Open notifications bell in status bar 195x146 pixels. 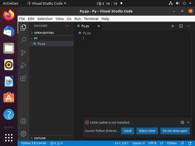tap(190, 143)
